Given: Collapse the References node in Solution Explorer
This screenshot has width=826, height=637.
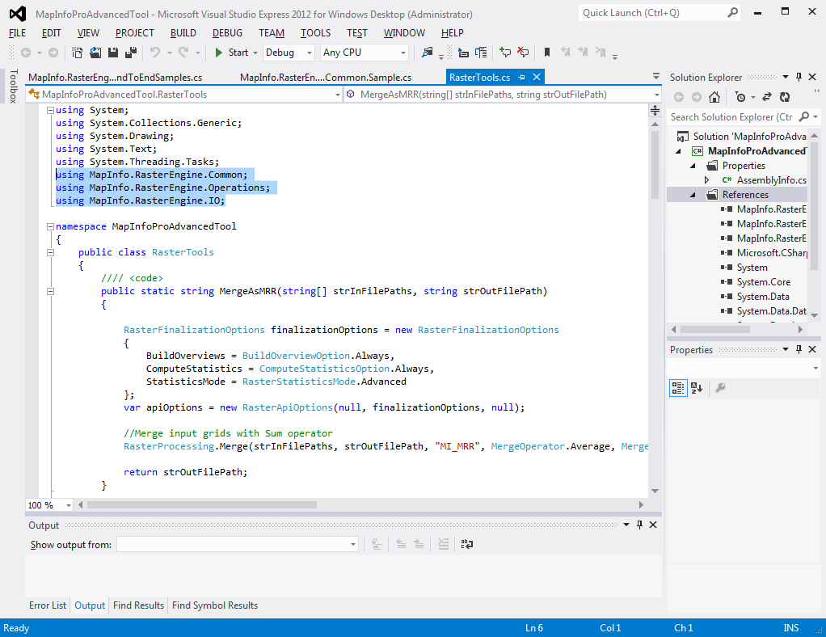Looking at the screenshot, I should 693,195.
